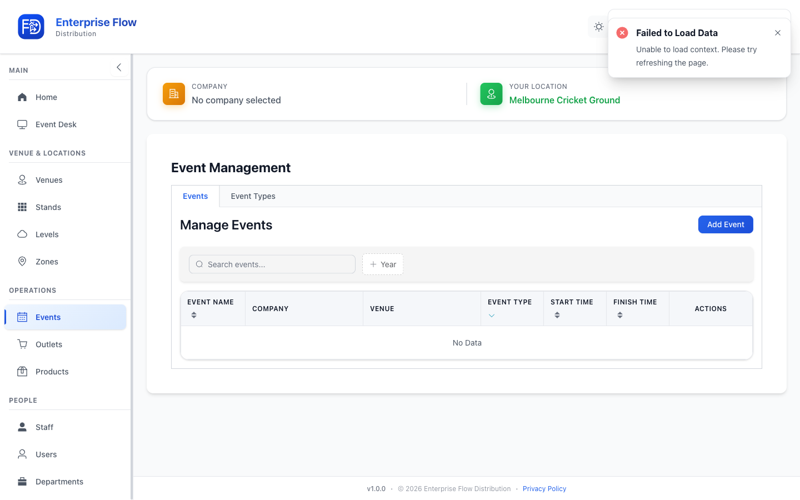Collapse the sidebar with the chevron arrow
The height and width of the screenshot is (500, 800).
(x=119, y=67)
